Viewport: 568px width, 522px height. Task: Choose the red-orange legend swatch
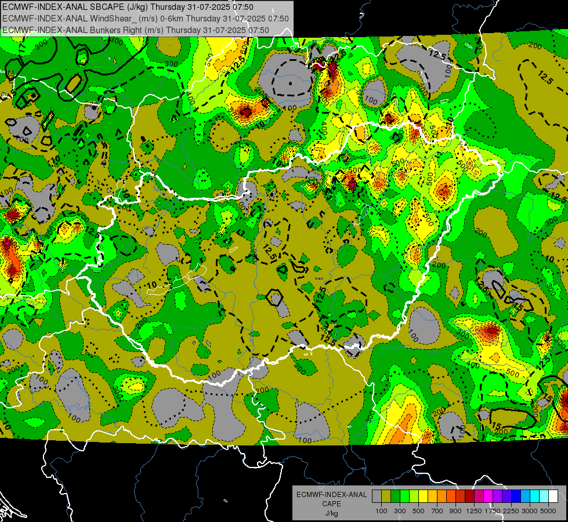(x=451, y=496)
